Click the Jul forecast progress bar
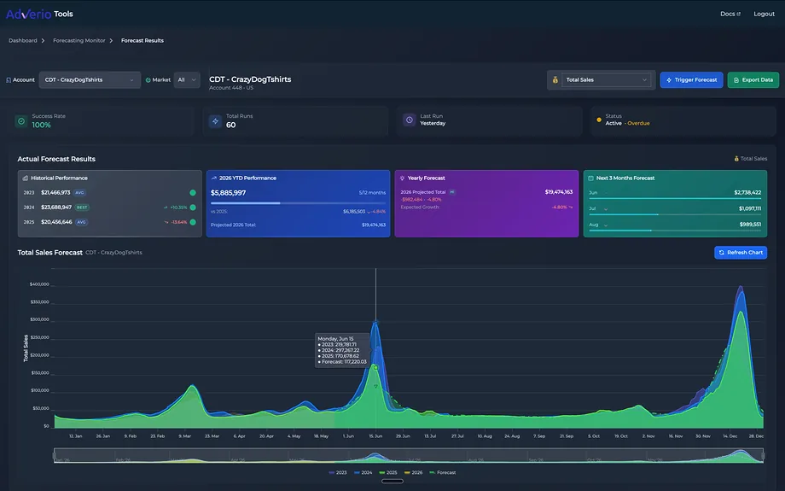The height and width of the screenshot is (491, 785). [x=675, y=214]
